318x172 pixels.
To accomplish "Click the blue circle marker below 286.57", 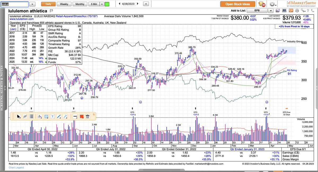I will pos(267,102).
